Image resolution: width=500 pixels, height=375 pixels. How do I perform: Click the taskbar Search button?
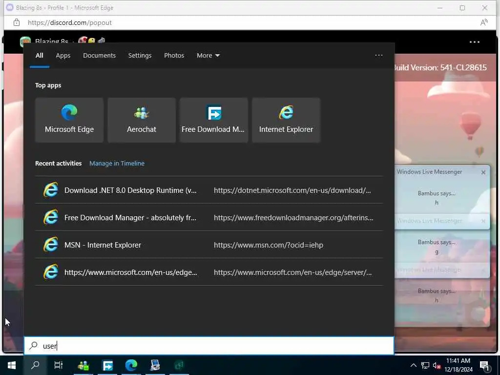point(35,365)
